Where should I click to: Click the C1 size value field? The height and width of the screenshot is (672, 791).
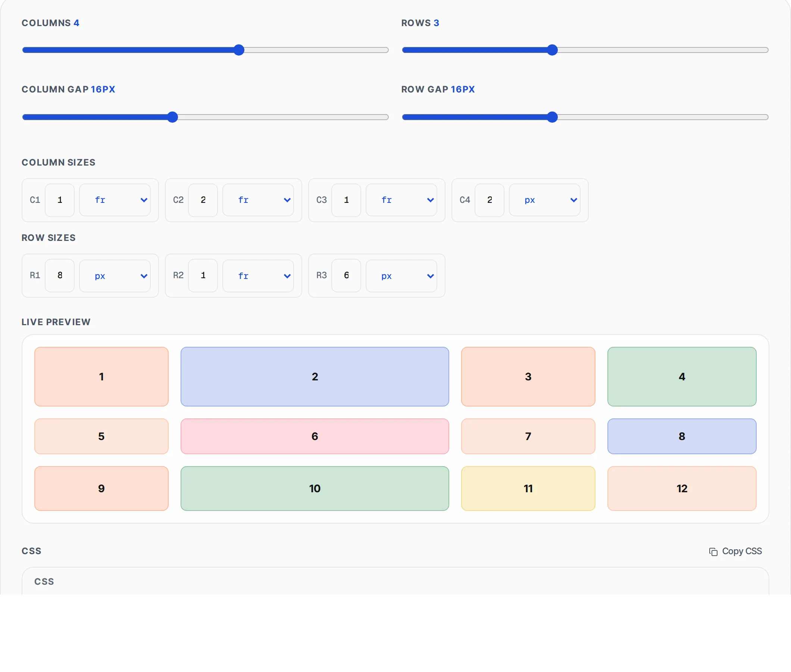click(x=60, y=200)
